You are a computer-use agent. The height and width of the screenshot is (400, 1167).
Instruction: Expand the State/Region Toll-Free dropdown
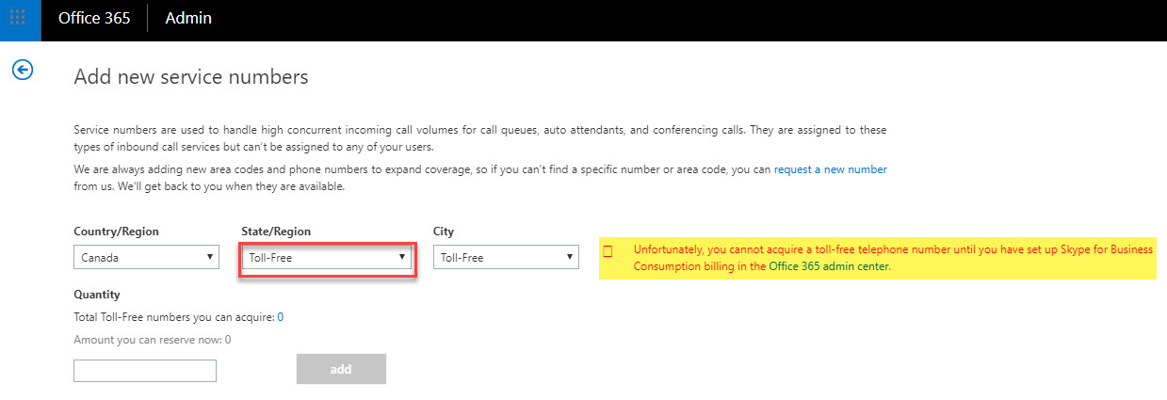point(327,257)
